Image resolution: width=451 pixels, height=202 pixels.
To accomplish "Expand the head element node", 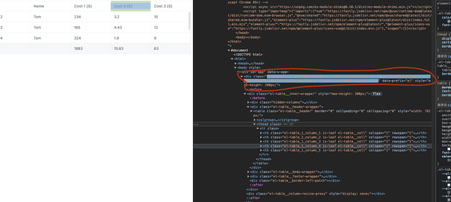I will [235, 63].
